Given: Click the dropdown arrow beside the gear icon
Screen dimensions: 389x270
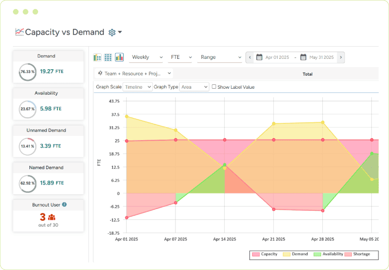Looking at the screenshot, I should (118, 32).
